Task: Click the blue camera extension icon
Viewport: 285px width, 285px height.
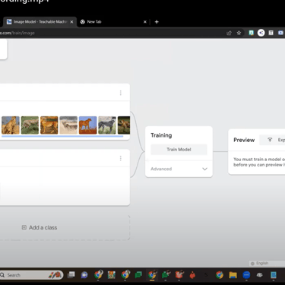Action: (x=280, y=33)
